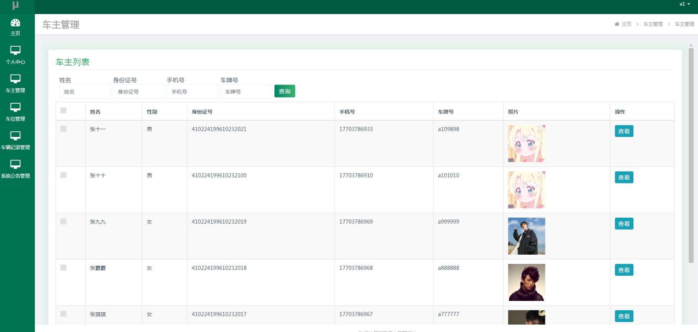This screenshot has width=698, height=332.
Task: Click the name cell 张琪琪
Action: (98, 314)
